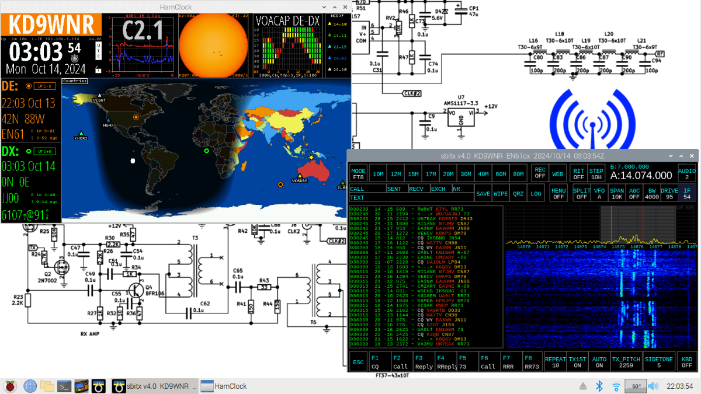Open the STEP 10H selector
Screen dimensions: 701x394
(x=596, y=173)
